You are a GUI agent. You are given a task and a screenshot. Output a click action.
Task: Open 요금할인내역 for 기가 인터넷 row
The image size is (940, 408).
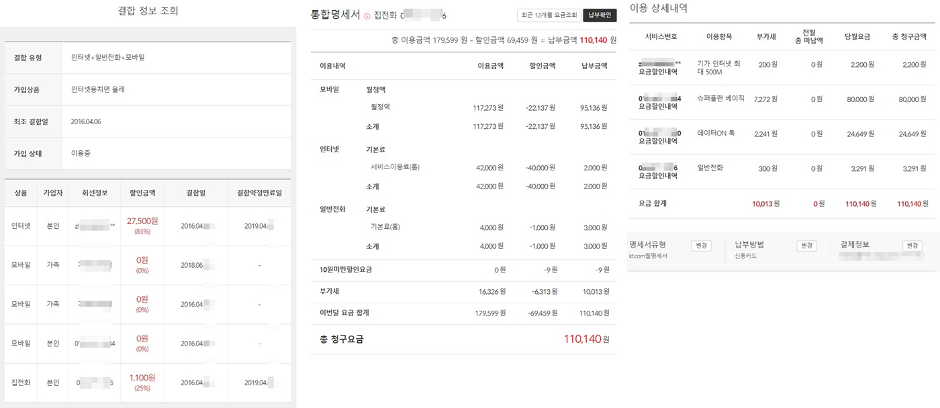coord(658,71)
